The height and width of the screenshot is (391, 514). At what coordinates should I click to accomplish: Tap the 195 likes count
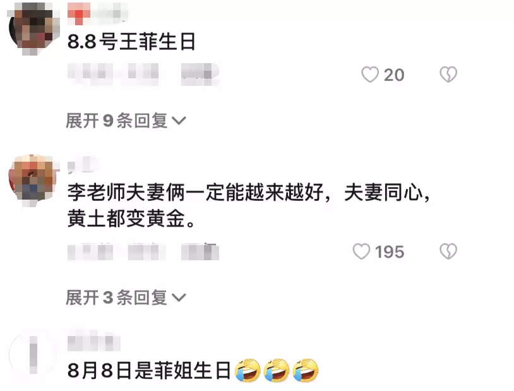(x=390, y=252)
